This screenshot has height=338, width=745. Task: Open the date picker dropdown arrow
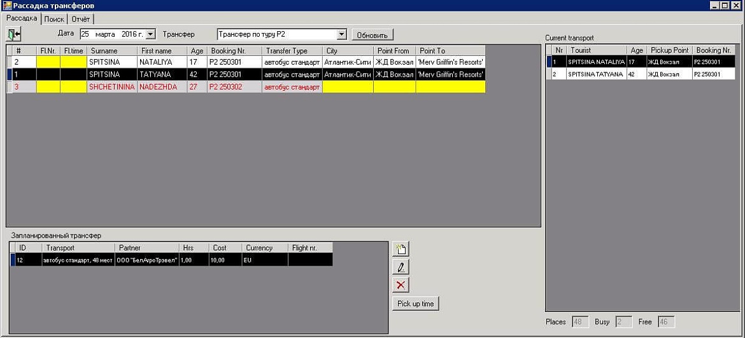tap(151, 34)
